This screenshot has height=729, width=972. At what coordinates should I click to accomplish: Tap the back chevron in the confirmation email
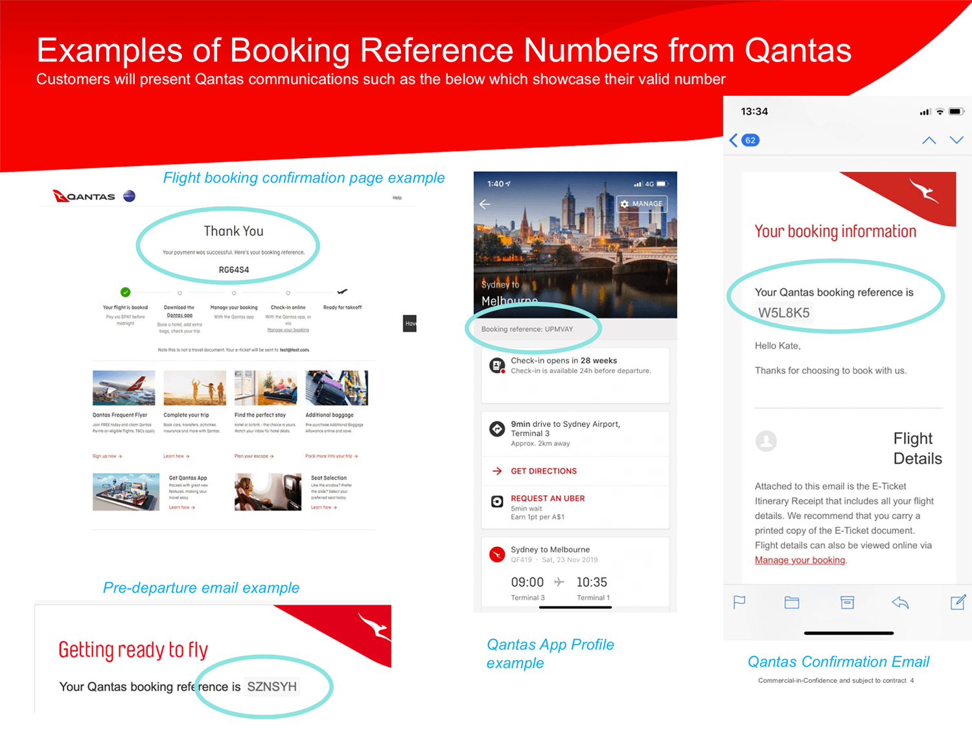click(734, 140)
